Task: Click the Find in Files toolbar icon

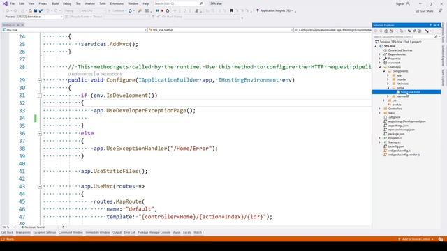Action: [140, 11]
